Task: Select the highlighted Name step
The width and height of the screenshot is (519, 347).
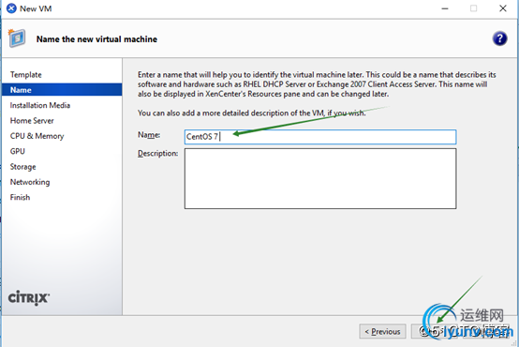Action: [62, 90]
